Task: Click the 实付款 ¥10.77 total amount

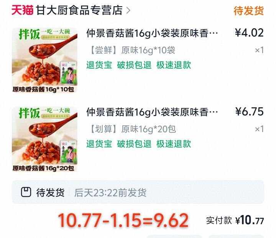Action: click(235, 220)
